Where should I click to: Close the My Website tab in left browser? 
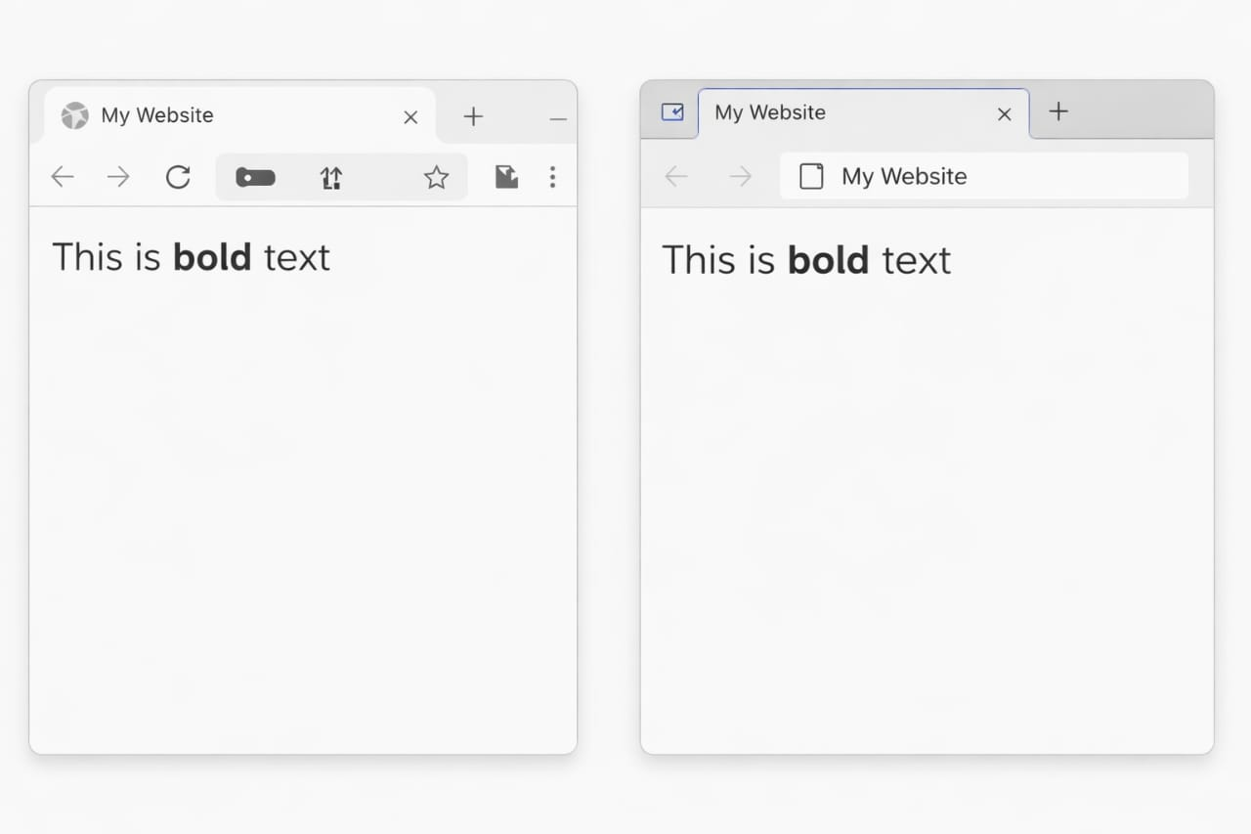point(410,117)
